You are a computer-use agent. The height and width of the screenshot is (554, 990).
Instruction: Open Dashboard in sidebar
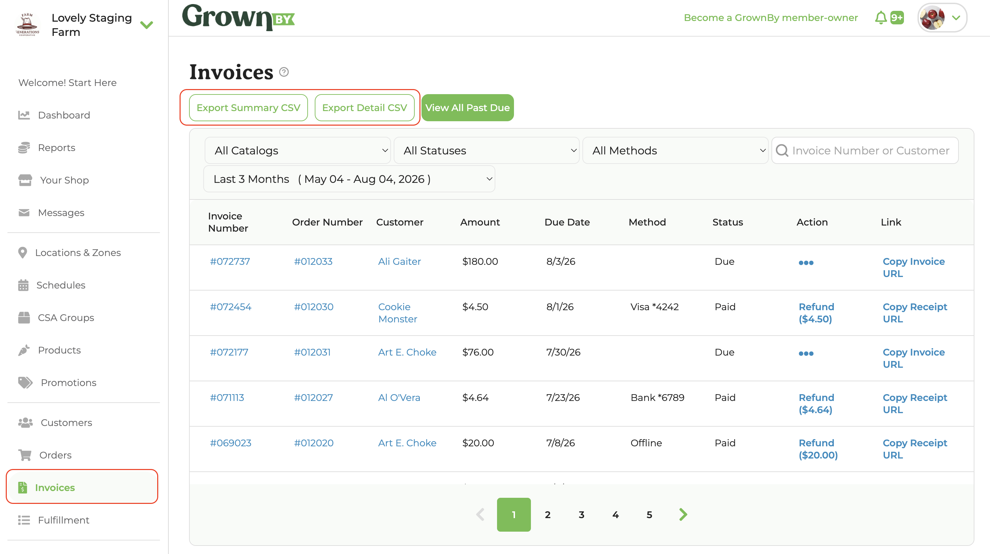[x=64, y=115]
